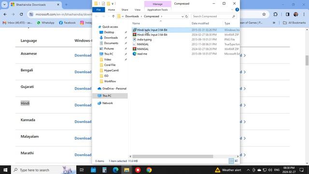Go up one folder level in Explorer

[x=113, y=16]
